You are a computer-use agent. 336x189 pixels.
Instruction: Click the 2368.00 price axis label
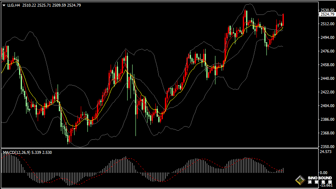tap(327, 133)
